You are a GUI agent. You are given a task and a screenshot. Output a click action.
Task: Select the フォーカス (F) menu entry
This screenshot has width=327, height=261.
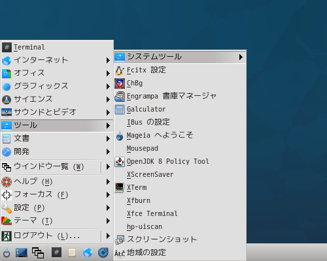pos(57,195)
